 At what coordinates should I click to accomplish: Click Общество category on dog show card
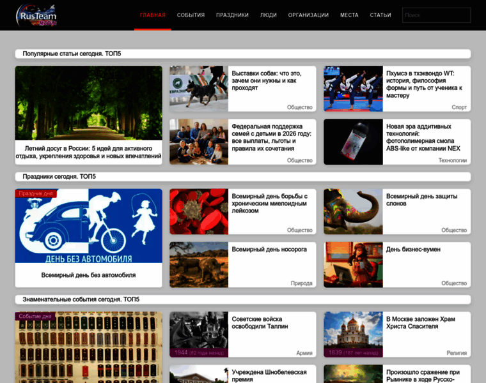tap(299, 107)
